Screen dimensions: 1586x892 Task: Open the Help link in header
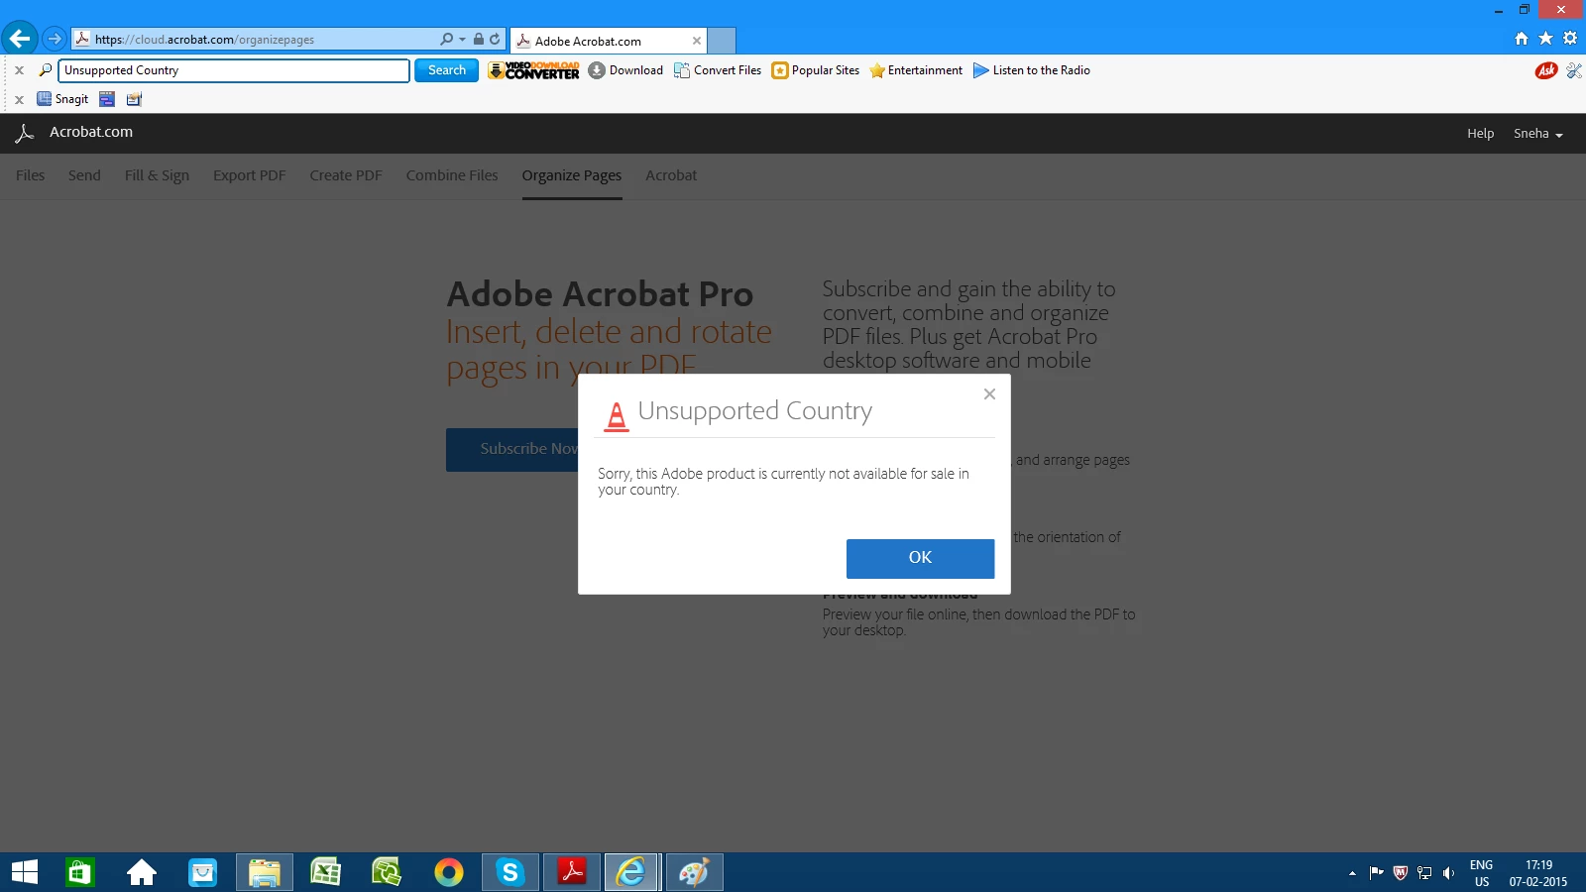coord(1480,134)
